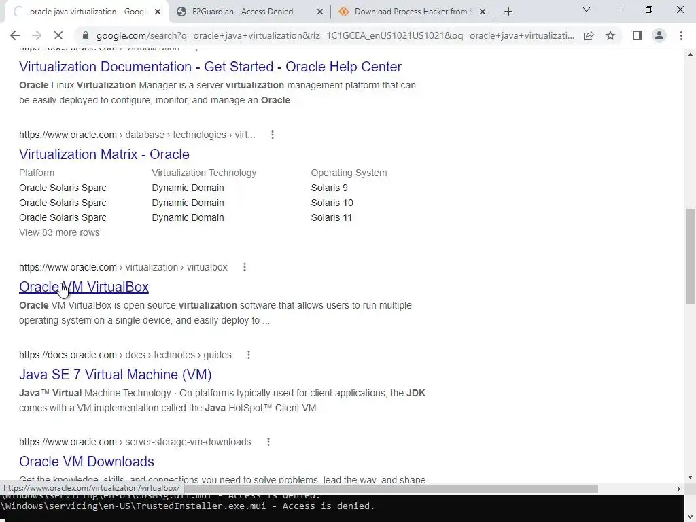Open options menu for docs technotes guides result

pos(249,355)
